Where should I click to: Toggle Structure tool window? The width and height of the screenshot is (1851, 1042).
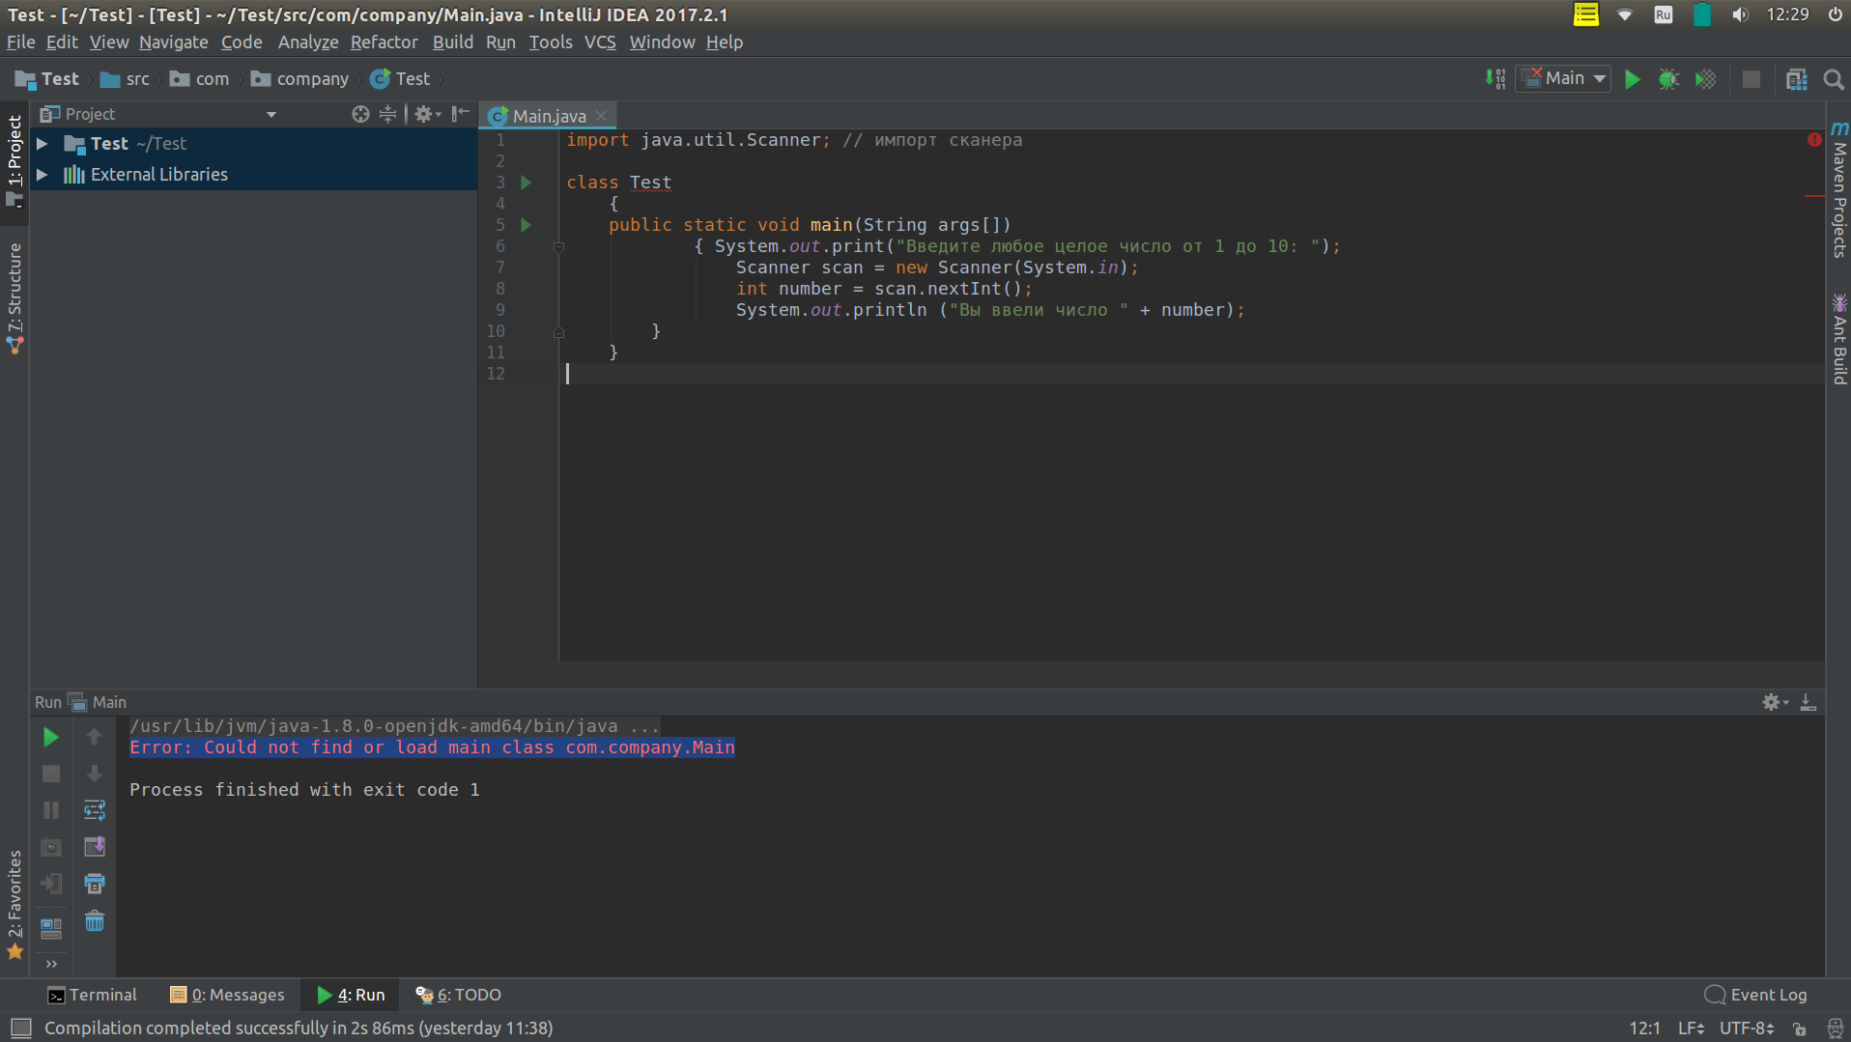[x=14, y=298]
